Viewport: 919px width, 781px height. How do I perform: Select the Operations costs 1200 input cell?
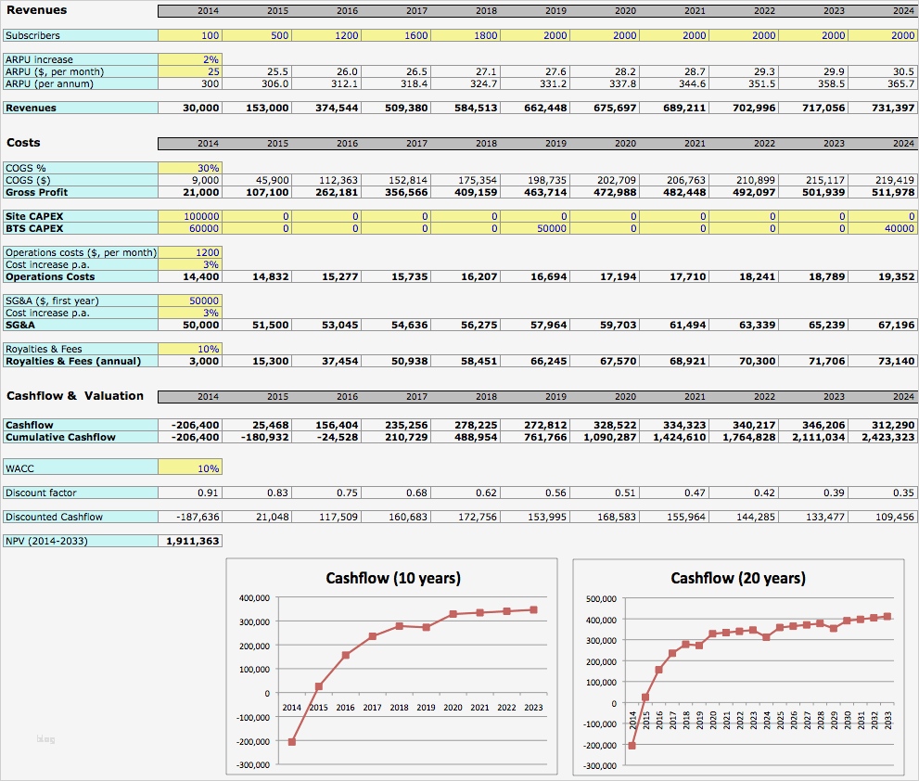(x=190, y=252)
